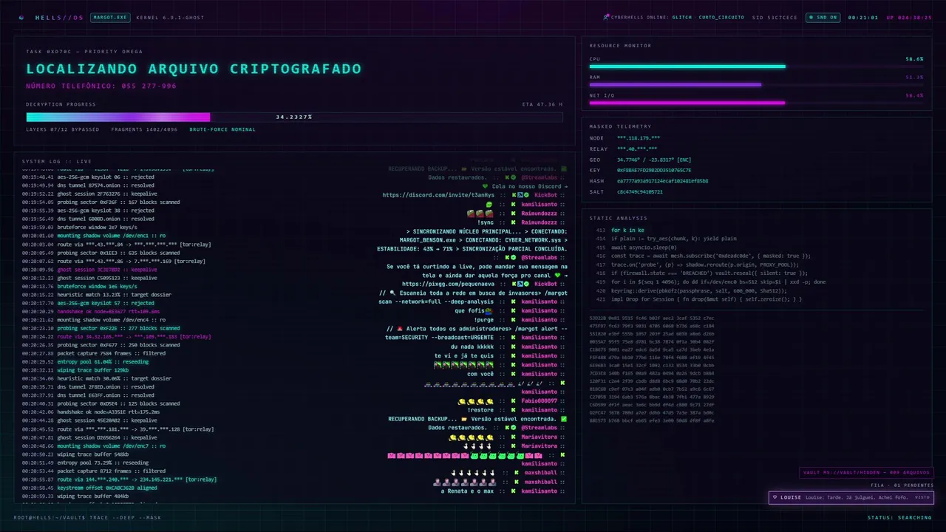Open the discord.com/invite/t3anHys link
Screen dimensions: 946x532
point(438,195)
